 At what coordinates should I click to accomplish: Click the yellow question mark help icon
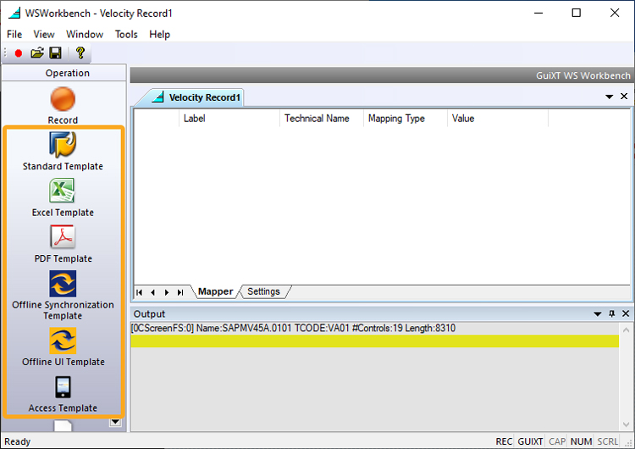[80, 53]
